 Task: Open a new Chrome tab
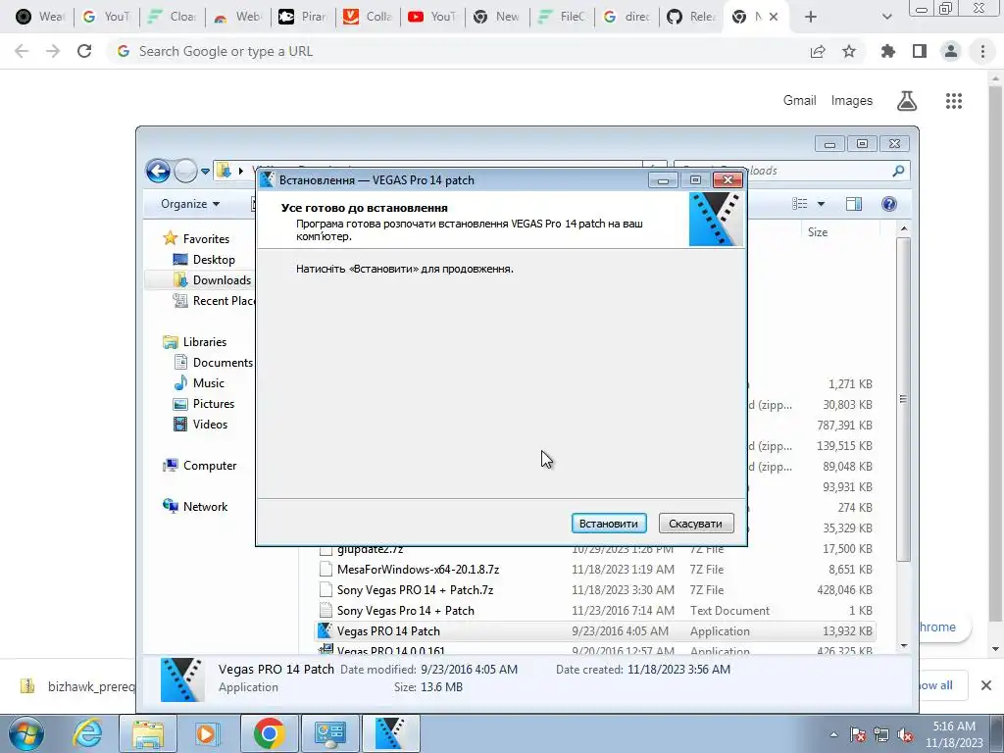click(811, 17)
